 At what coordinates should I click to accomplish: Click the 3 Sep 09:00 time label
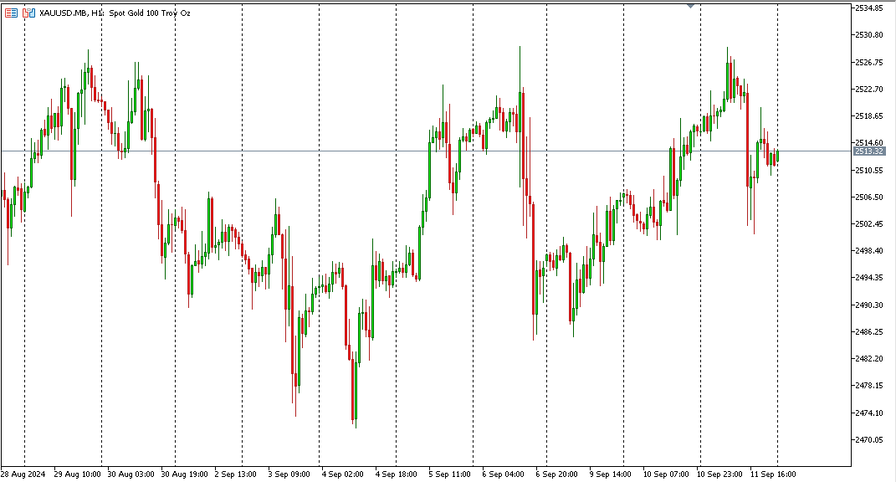[x=289, y=474]
